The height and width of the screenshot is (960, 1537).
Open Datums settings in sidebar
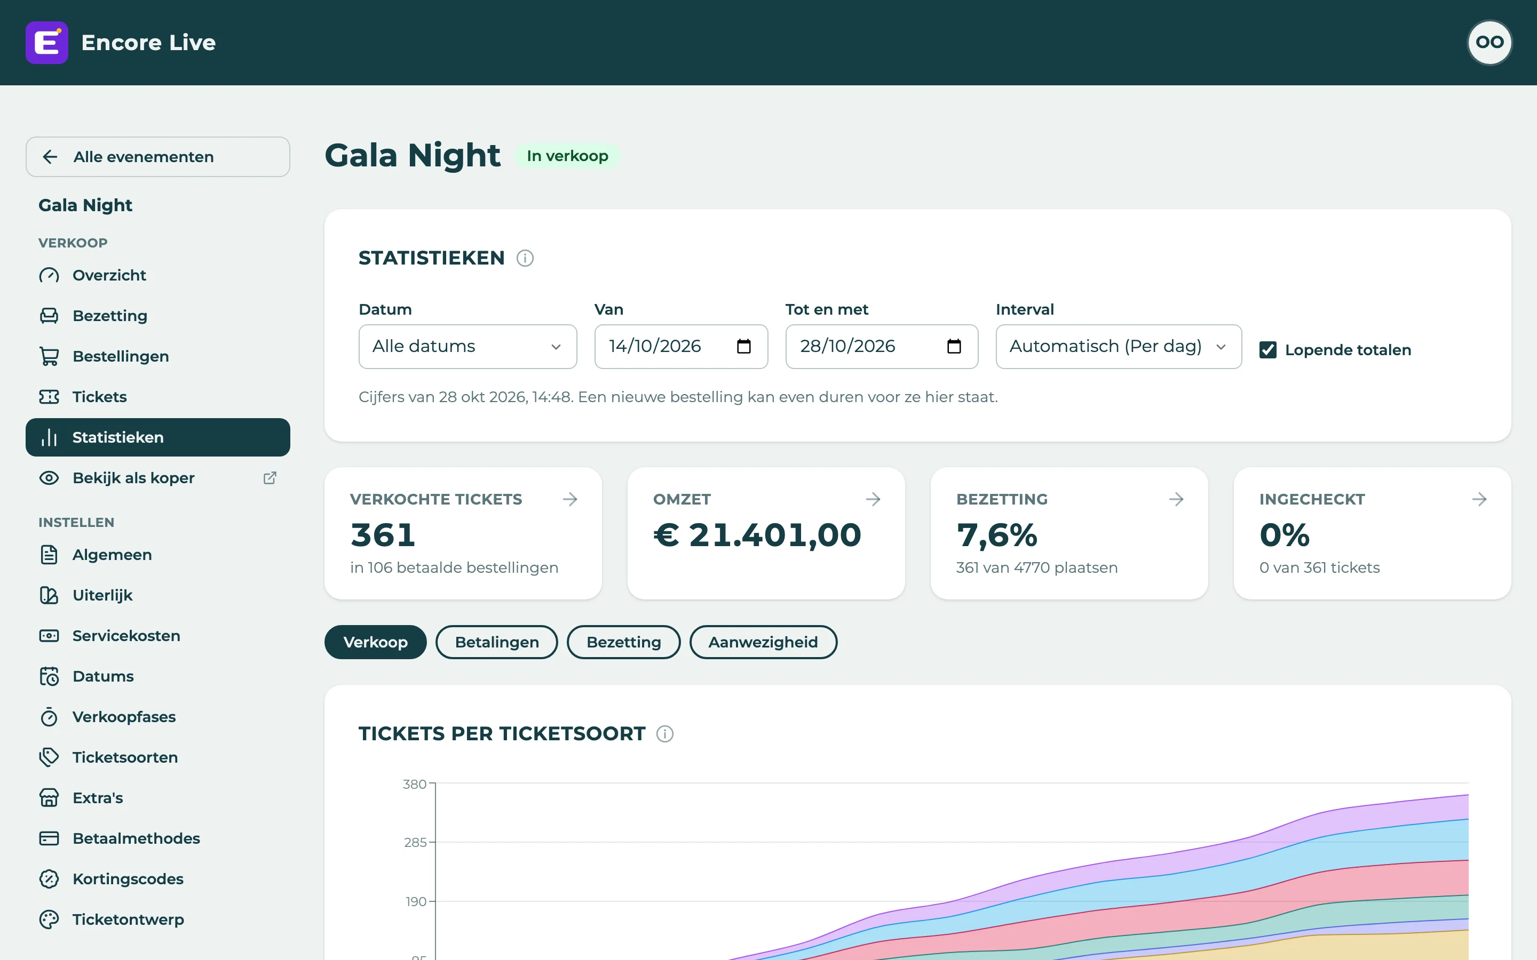(x=157, y=676)
